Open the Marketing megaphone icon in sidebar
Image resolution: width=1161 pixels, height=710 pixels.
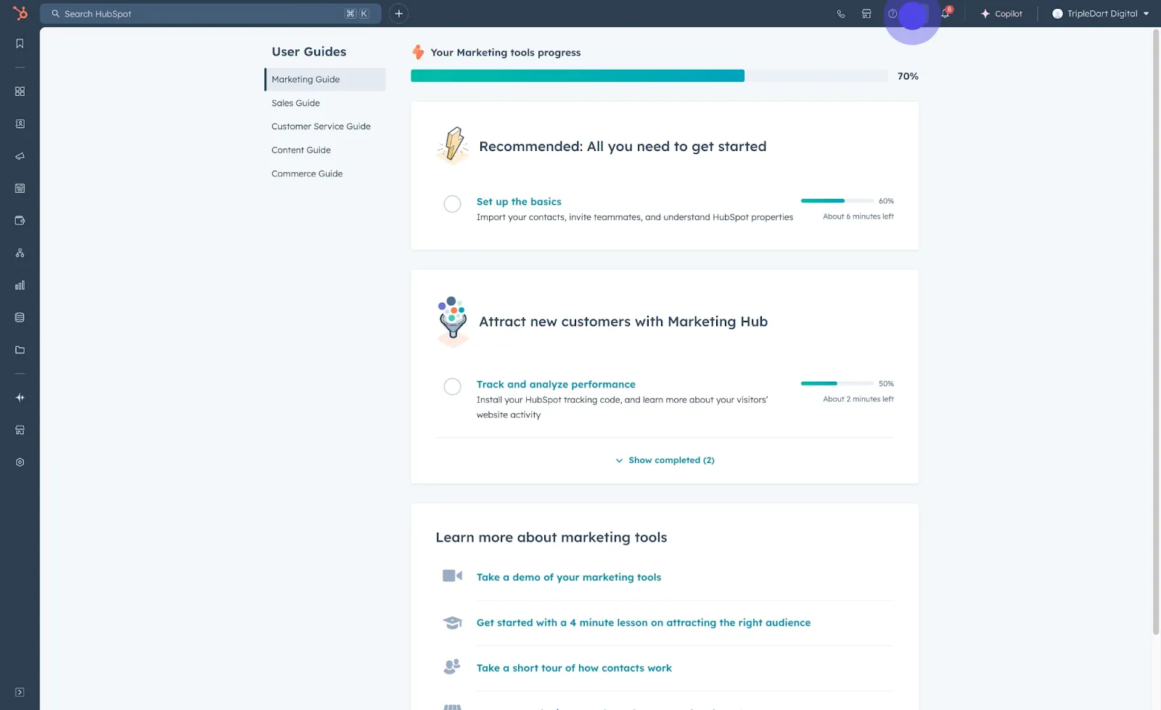point(20,156)
